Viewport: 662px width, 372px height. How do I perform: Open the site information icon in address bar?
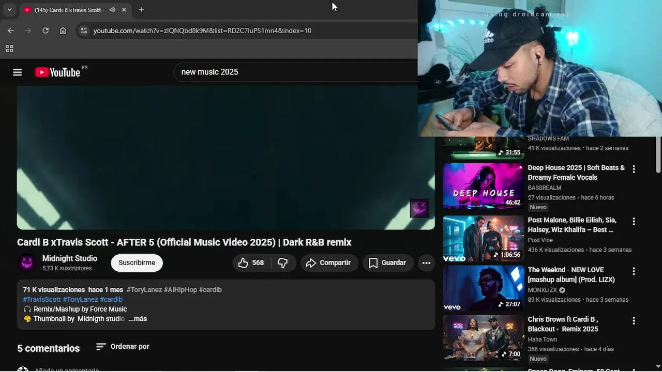(83, 30)
